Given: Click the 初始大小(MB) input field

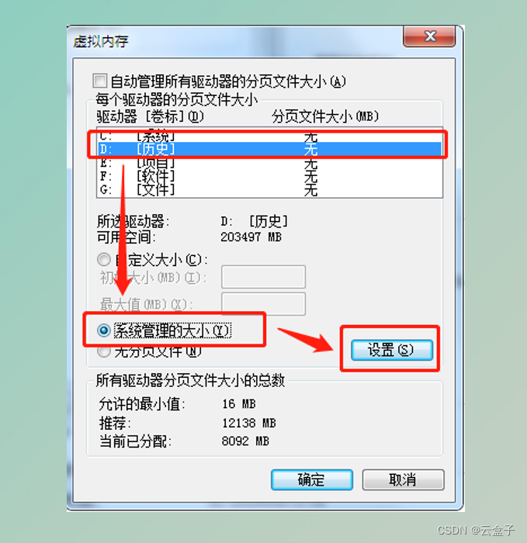Looking at the screenshot, I should tap(263, 277).
